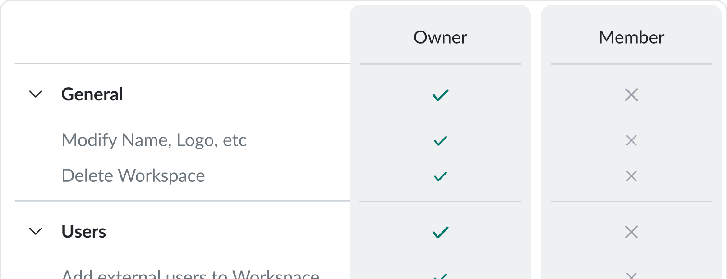The height and width of the screenshot is (279, 727).
Task: Click the Owner checkmark for General
Action: pyautogui.click(x=440, y=95)
